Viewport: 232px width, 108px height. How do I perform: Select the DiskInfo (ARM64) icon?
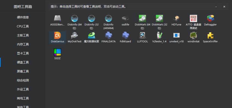pos(109,19)
